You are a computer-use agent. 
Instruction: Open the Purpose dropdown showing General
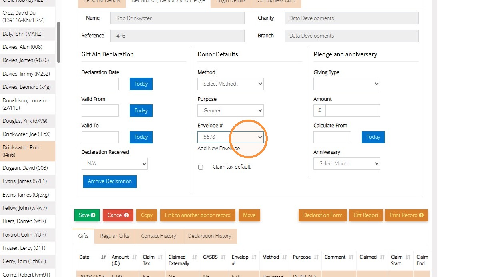click(x=231, y=110)
